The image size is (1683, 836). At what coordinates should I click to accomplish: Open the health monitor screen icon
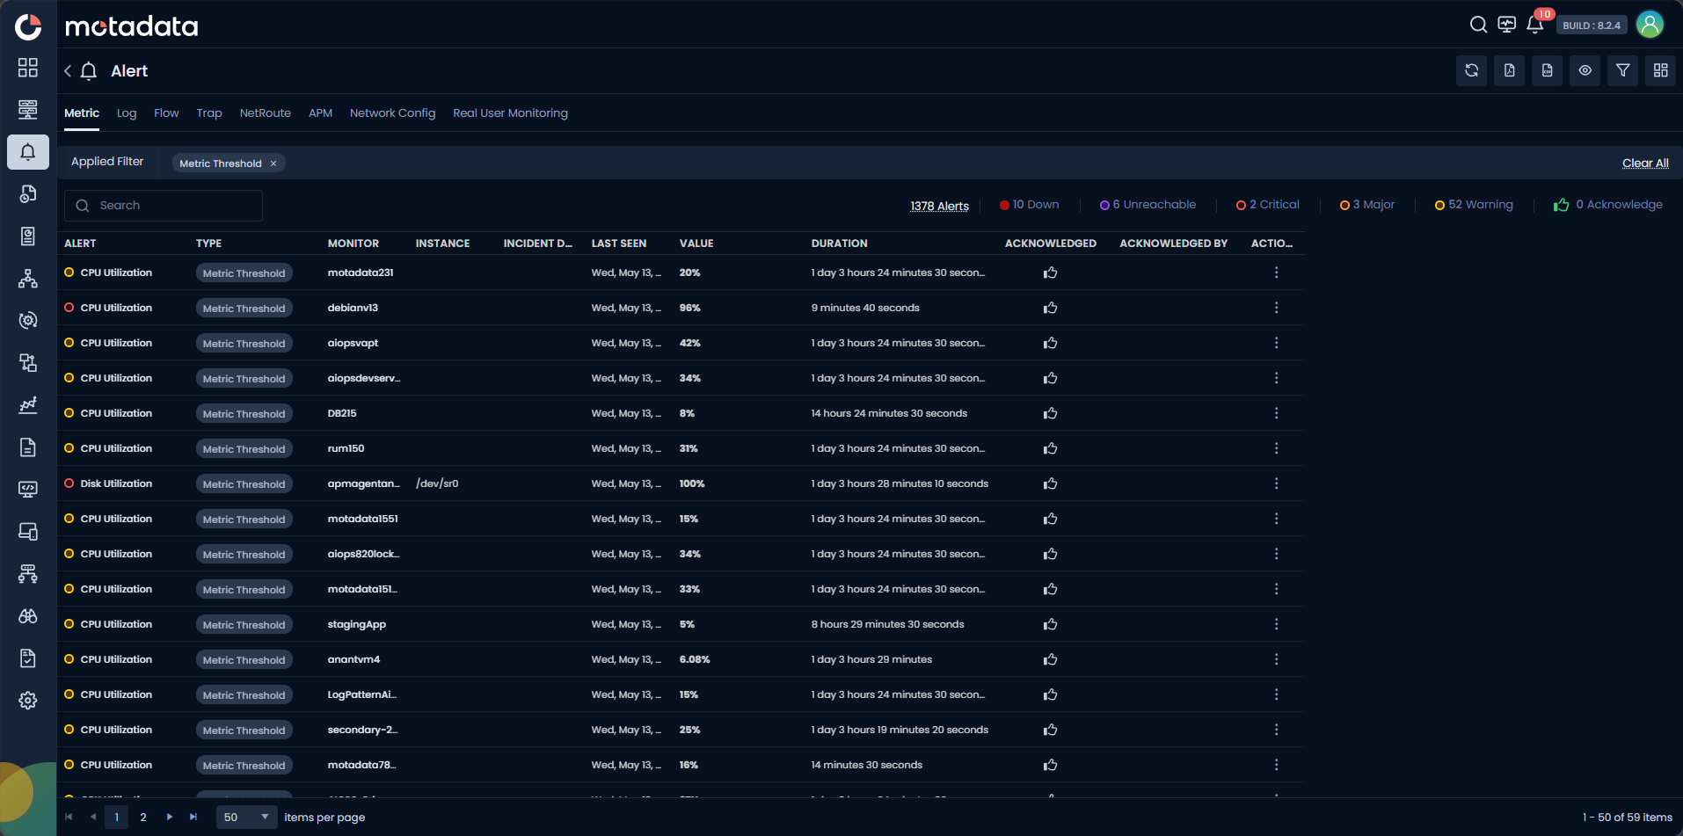coord(1507,25)
